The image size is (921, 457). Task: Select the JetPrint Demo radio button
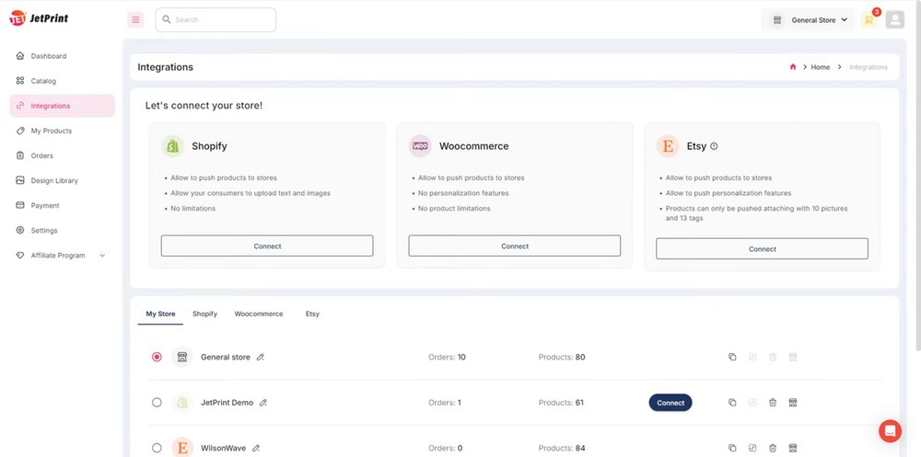157,403
